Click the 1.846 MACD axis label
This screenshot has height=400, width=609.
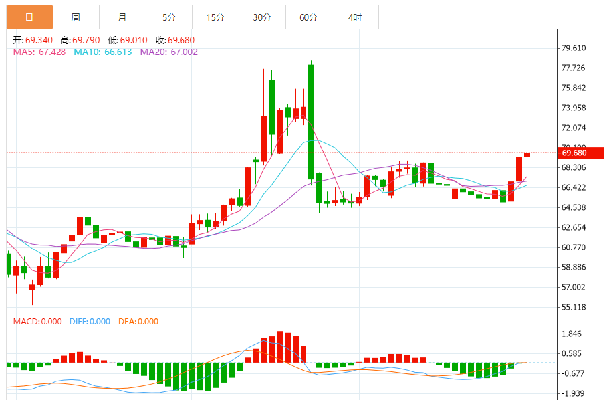pos(572,334)
